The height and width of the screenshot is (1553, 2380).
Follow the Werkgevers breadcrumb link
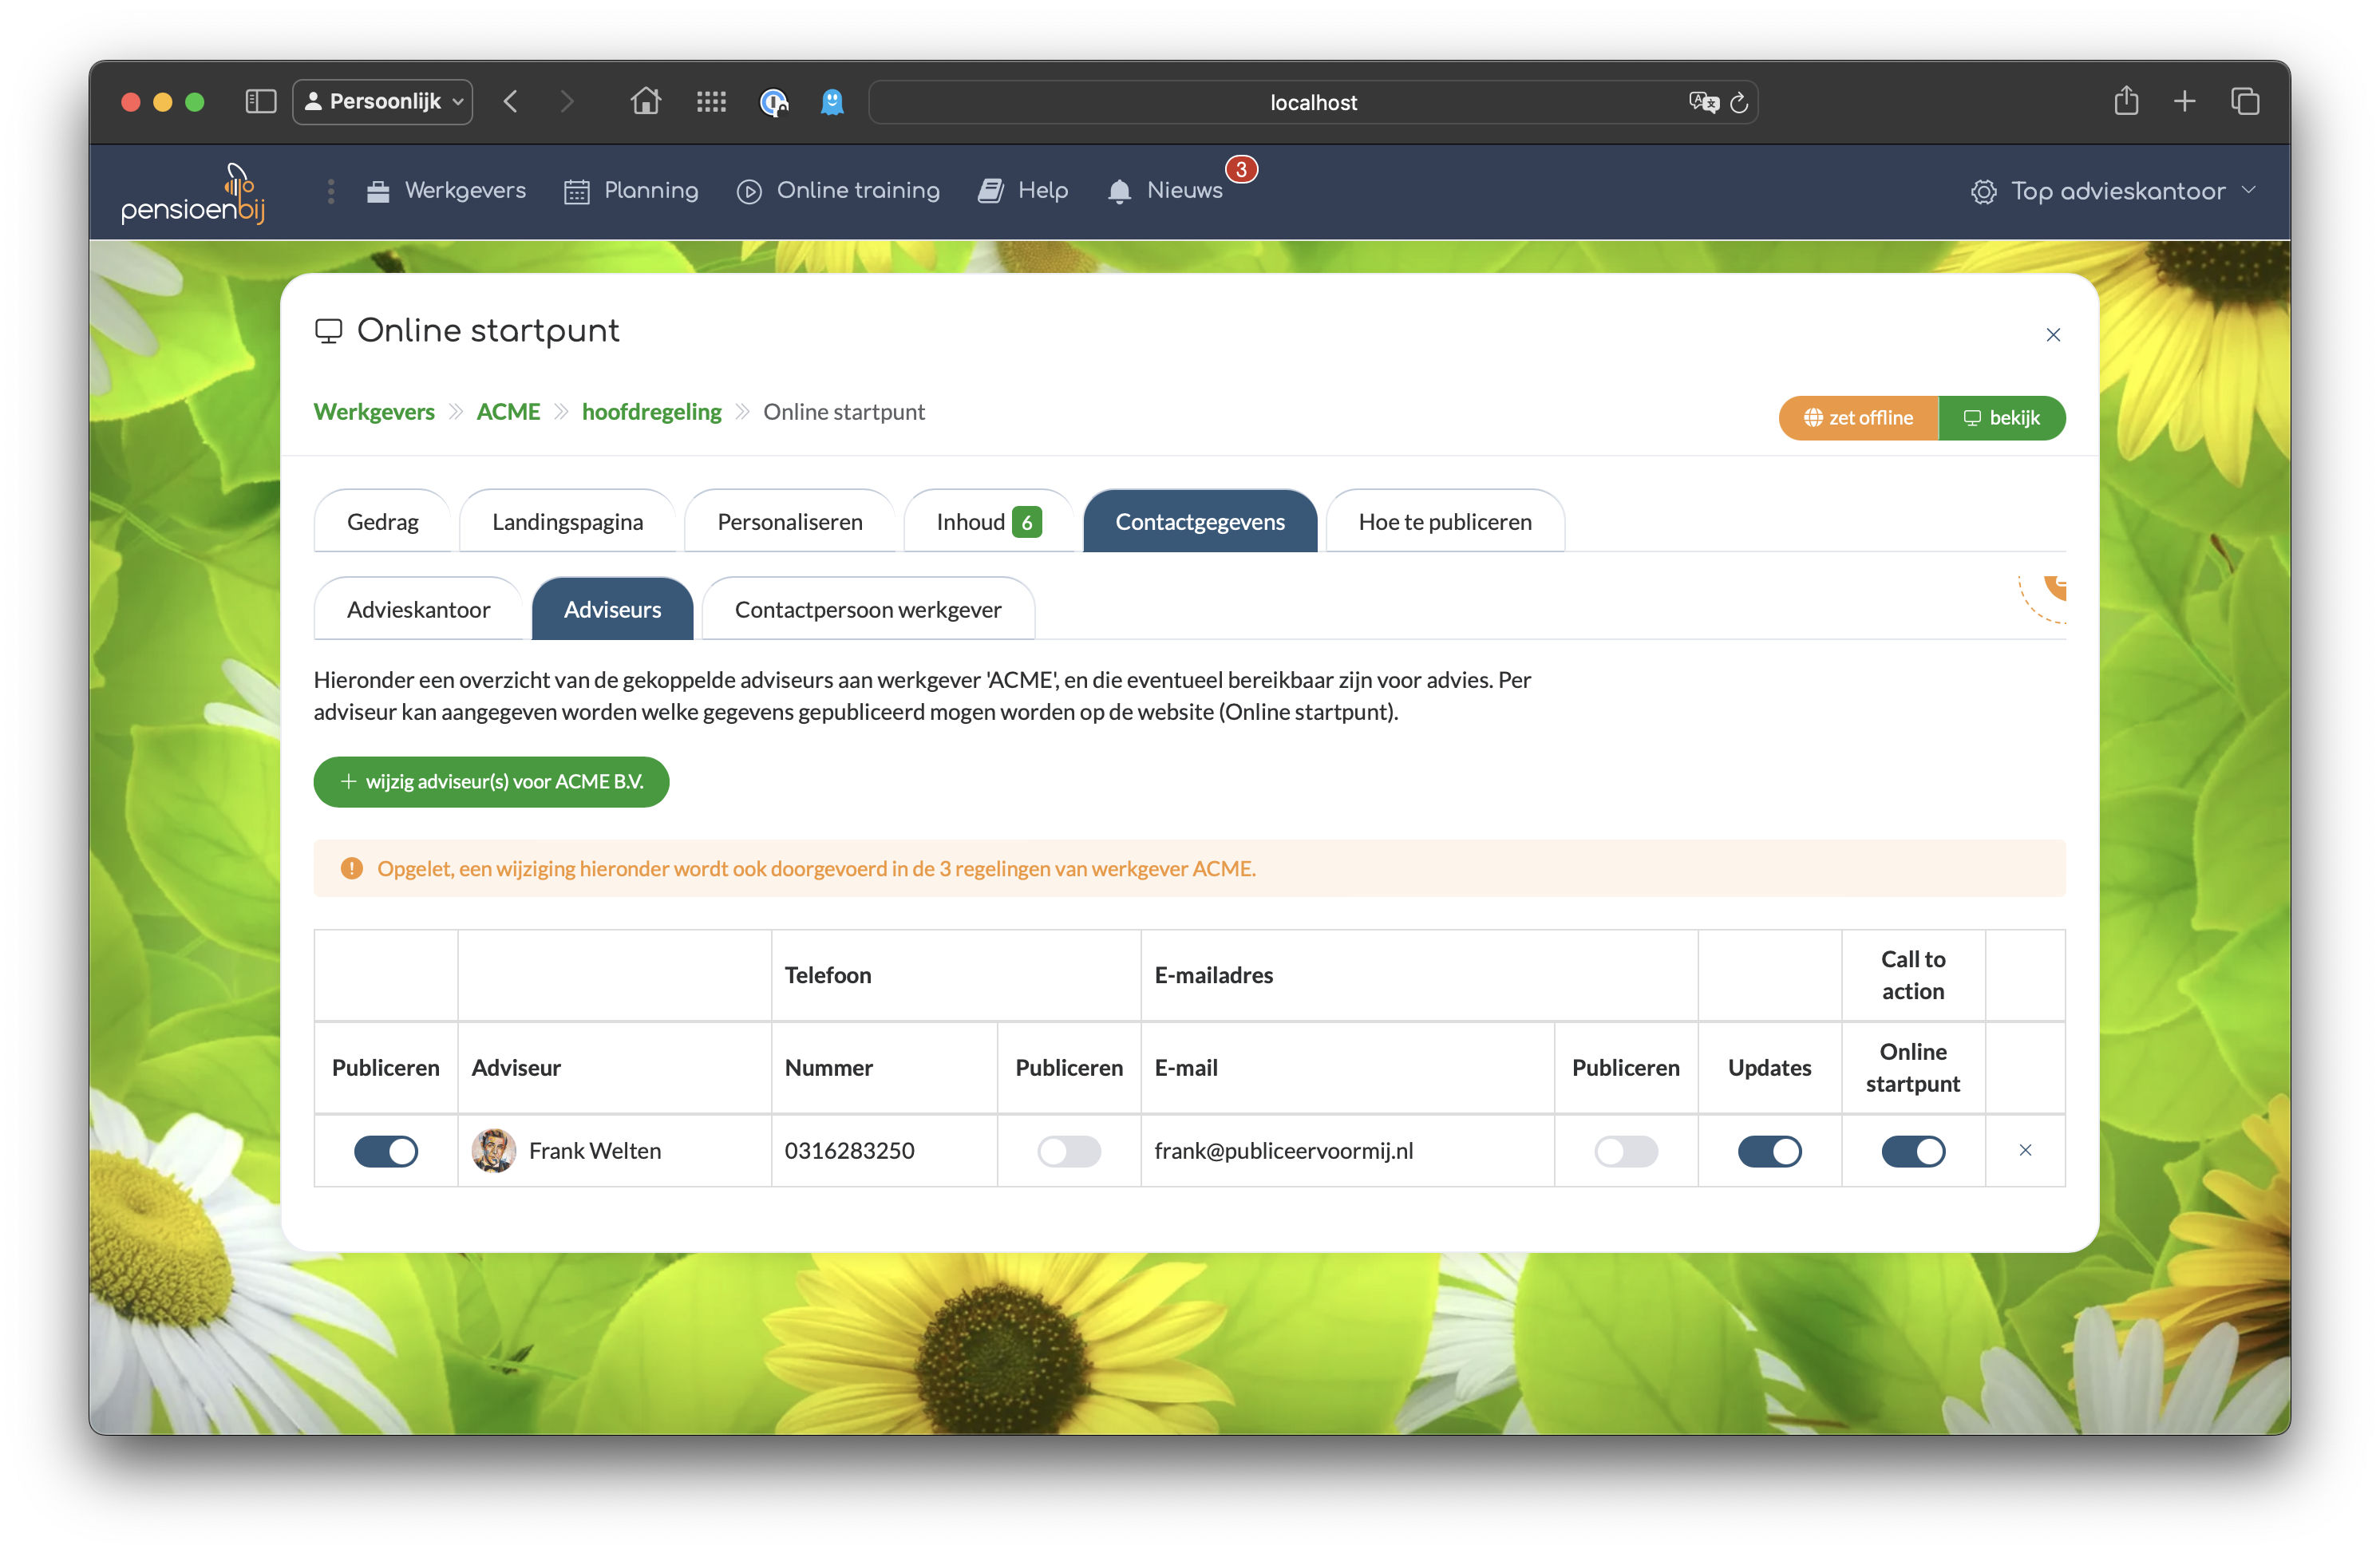pyautogui.click(x=374, y=411)
